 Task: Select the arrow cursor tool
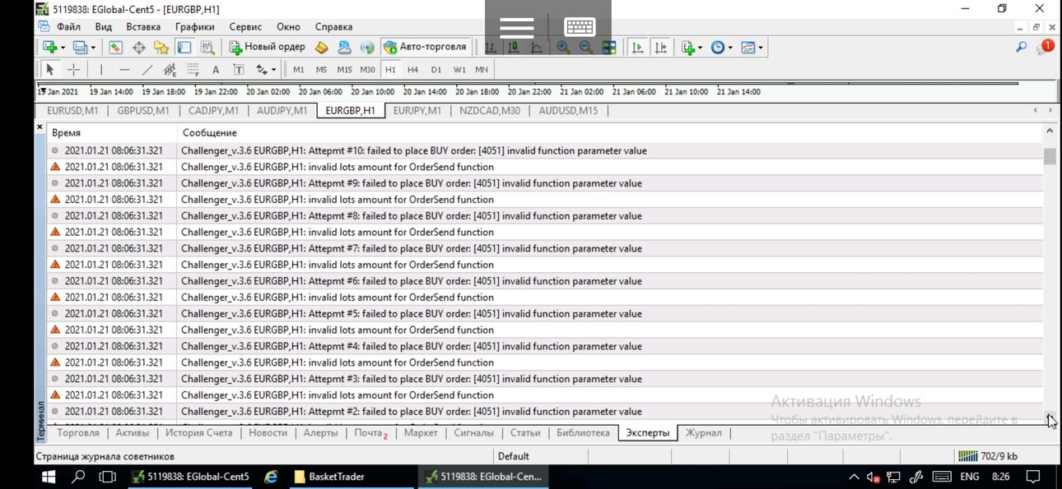50,70
